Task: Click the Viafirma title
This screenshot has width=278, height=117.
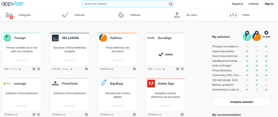Action: (x=116, y=38)
